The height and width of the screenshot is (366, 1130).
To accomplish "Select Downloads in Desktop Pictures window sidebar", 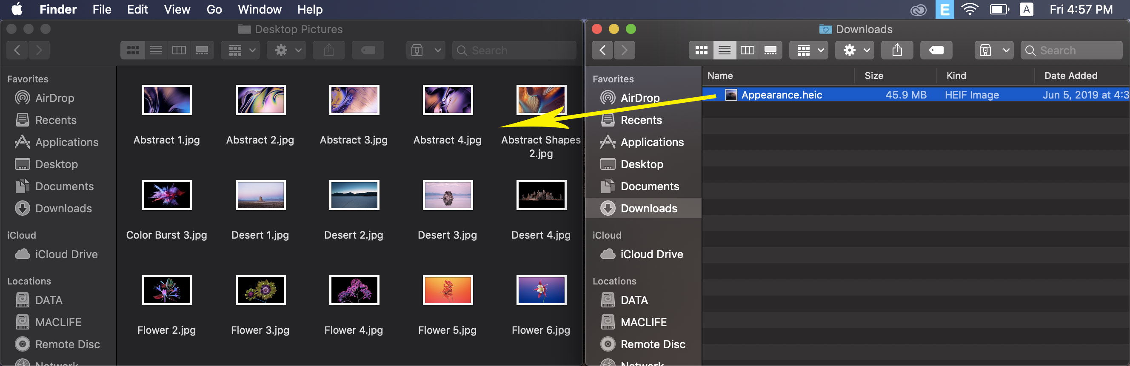I will point(58,208).
